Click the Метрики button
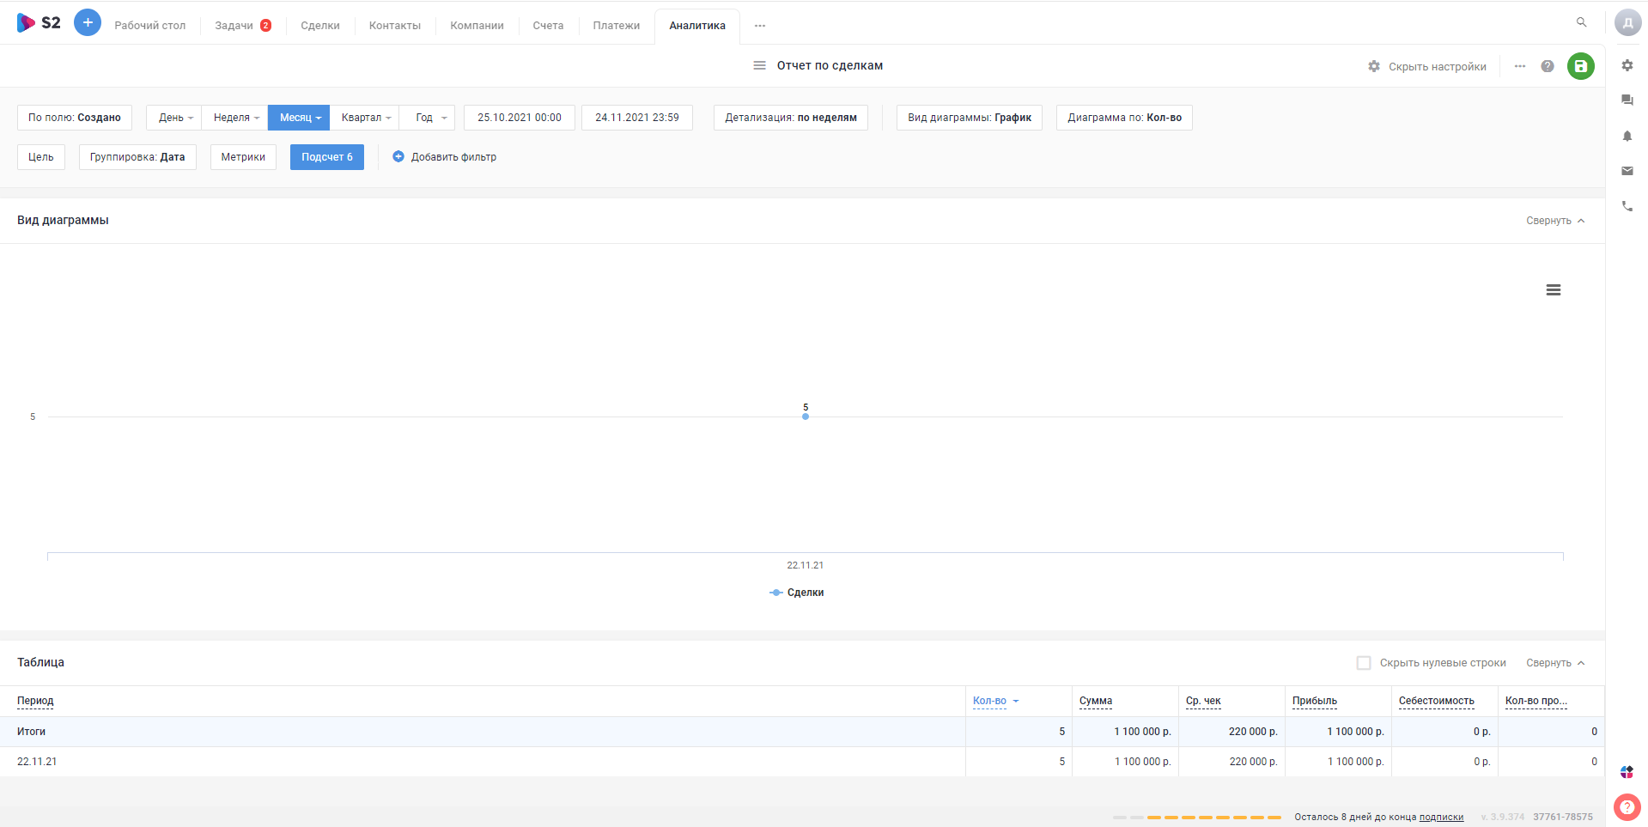 coord(243,157)
